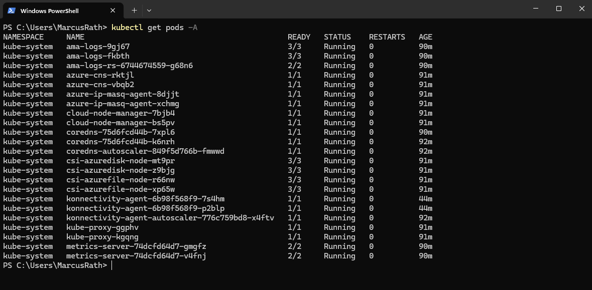Close the Windows PowerShell tab
Viewport: 592px width, 290px height.
click(113, 11)
